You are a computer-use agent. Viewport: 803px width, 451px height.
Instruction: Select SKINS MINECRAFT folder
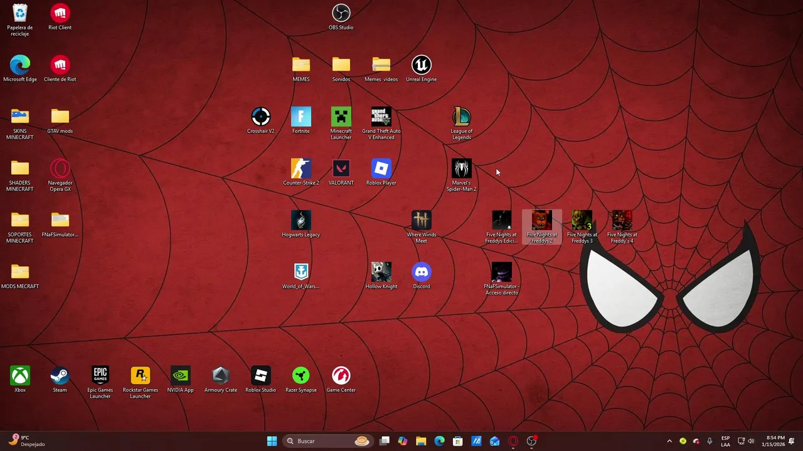pos(20,124)
